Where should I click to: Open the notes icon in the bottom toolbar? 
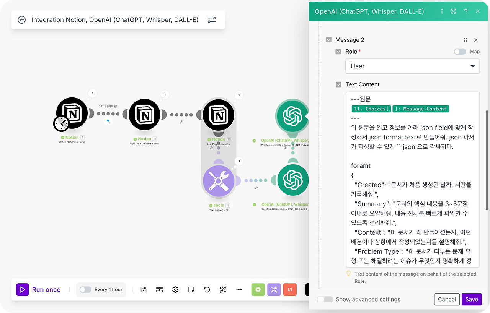(191, 290)
